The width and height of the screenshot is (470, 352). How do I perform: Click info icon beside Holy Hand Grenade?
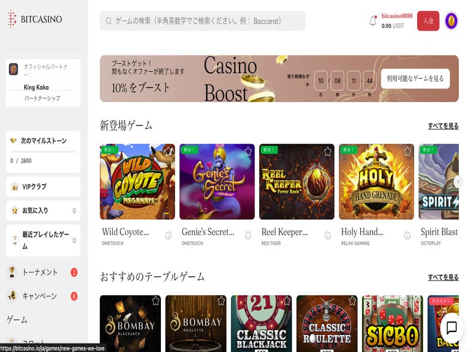tap(407, 235)
